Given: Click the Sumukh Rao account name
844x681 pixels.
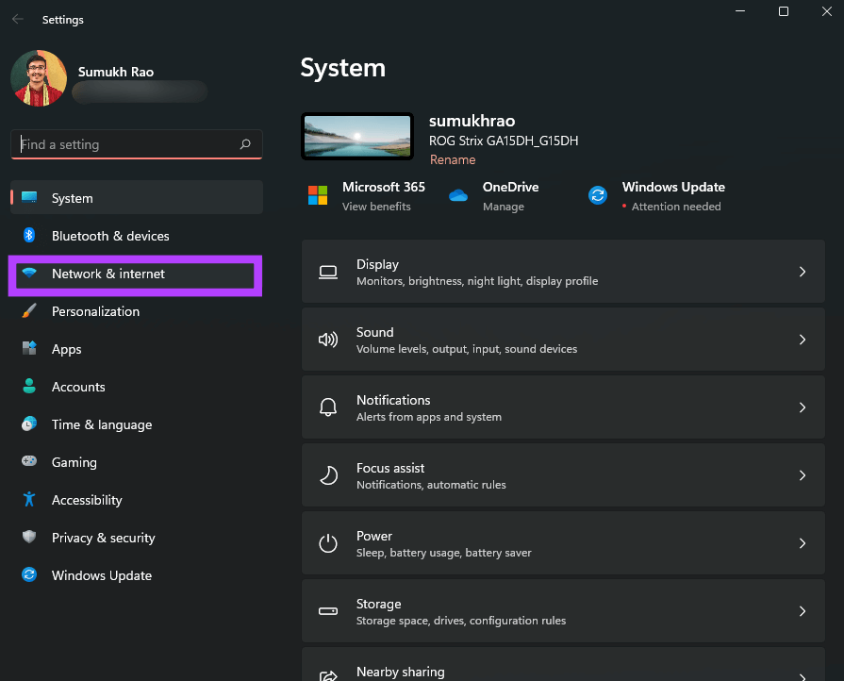Looking at the screenshot, I should (116, 72).
